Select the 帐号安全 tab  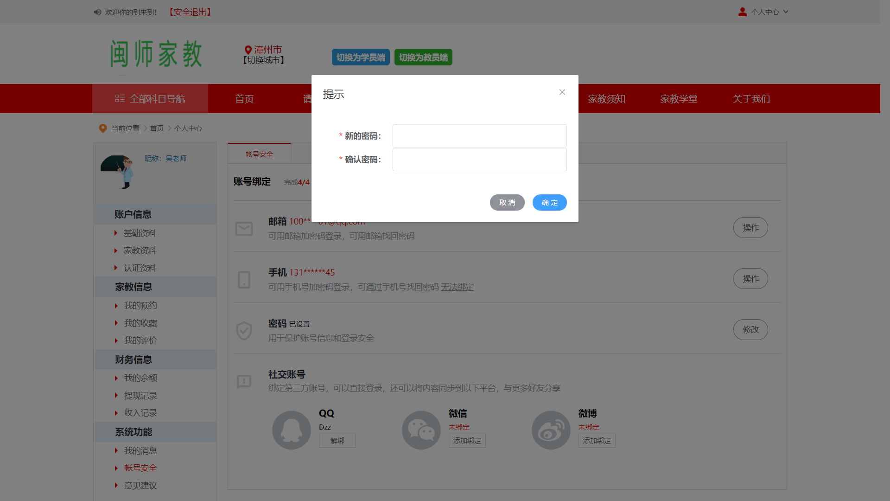259,154
